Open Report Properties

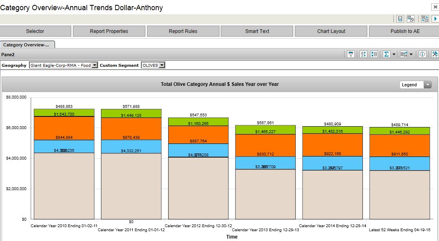coord(109,31)
